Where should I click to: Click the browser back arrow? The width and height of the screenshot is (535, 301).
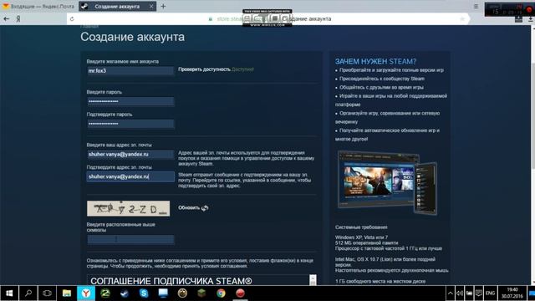point(6,18)
